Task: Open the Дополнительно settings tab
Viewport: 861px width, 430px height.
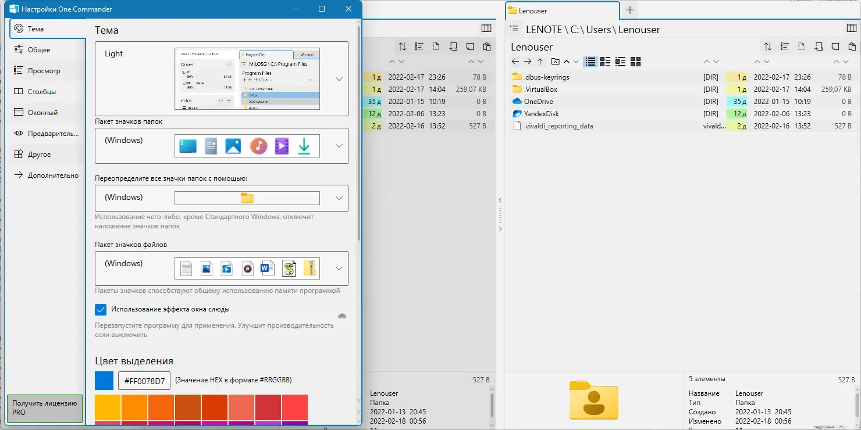Action: pos(48,175)
